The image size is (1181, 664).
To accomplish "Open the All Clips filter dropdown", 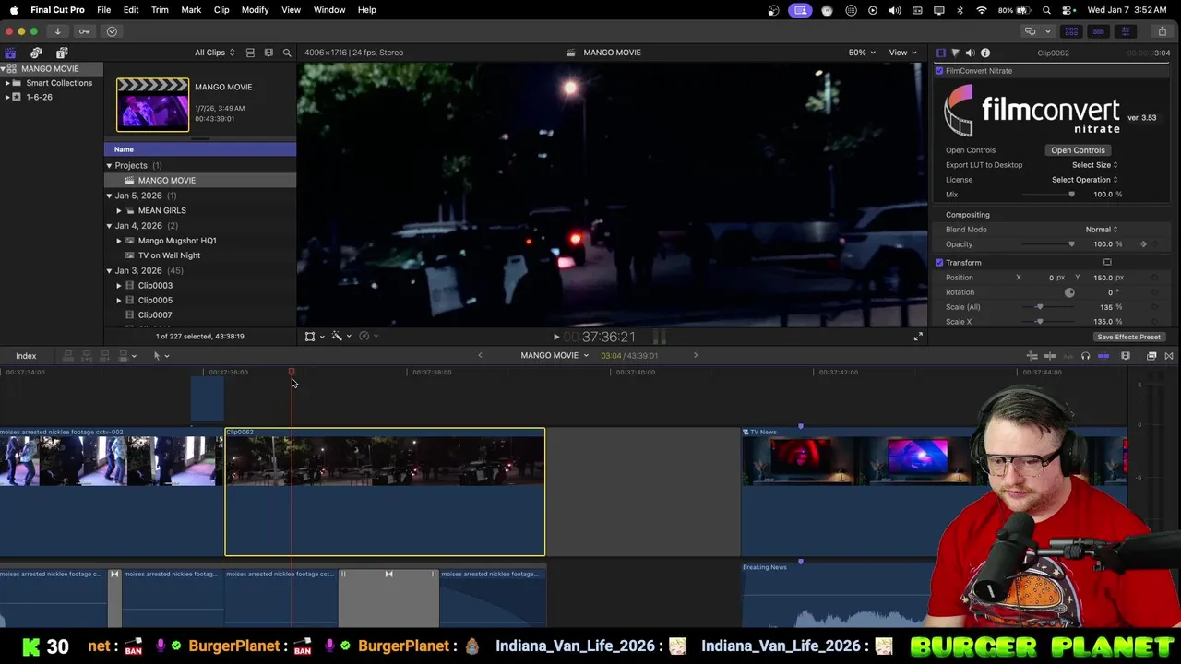I will click(x=214, y=53).
